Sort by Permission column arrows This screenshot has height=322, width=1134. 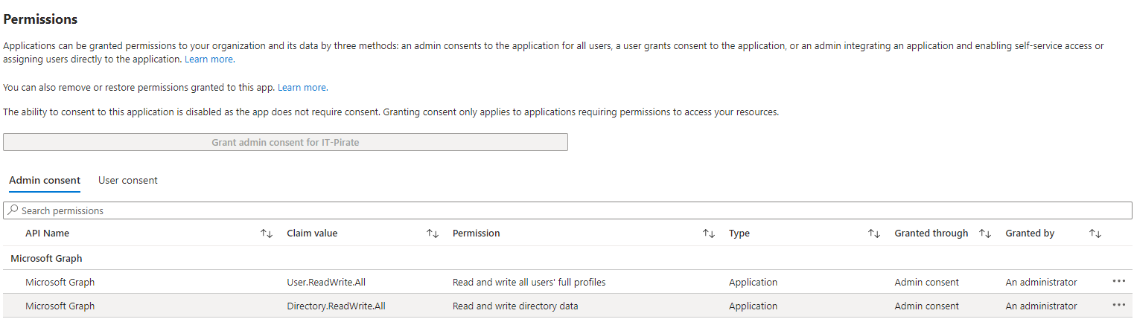click(x=709, y=234)
